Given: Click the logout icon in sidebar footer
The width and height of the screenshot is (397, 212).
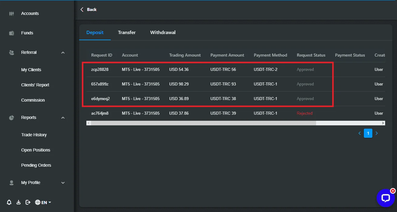Looking at the screenshot, I should point(28,202).
